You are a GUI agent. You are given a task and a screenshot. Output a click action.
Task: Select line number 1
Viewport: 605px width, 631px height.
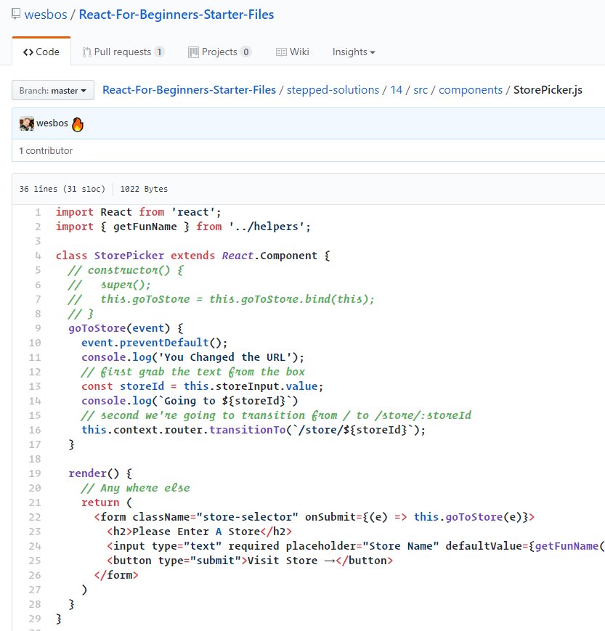(38, 212)
